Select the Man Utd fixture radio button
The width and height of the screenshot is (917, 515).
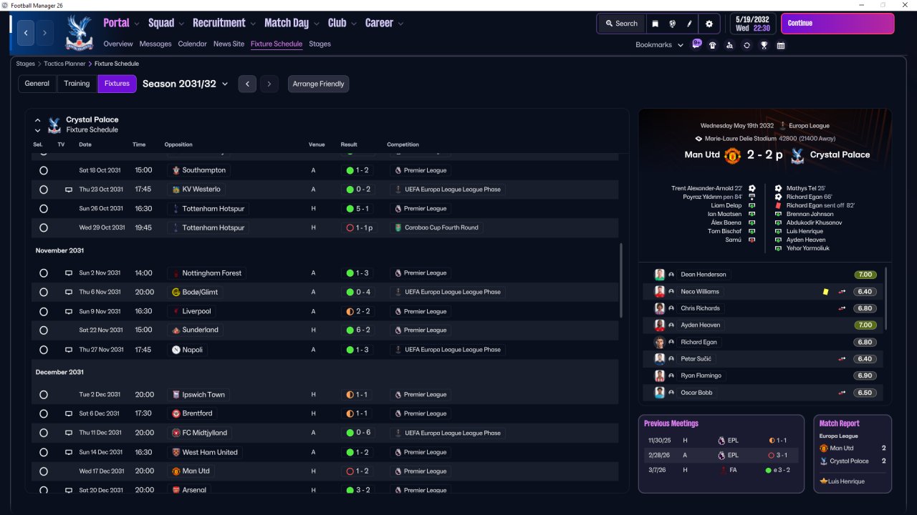coord(44,471)
